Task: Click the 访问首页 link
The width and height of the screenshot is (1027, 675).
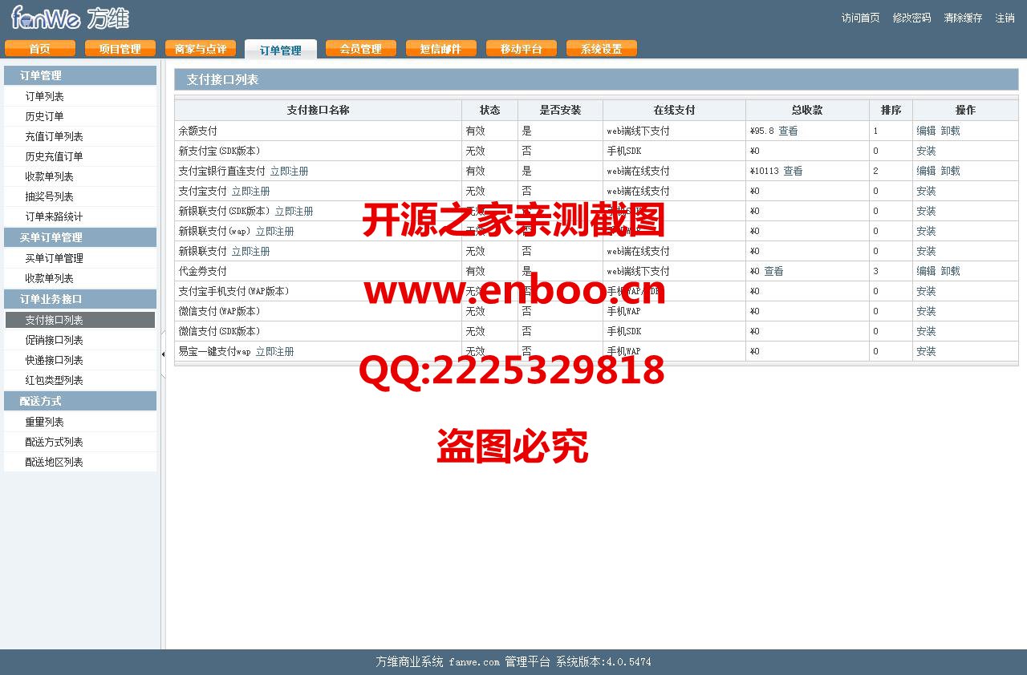Action: (861, 18)
